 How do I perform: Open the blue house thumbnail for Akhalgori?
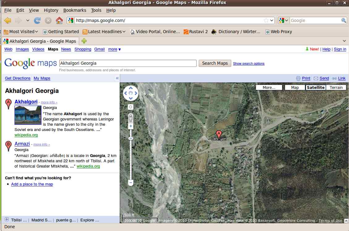[x=28, y=115]
